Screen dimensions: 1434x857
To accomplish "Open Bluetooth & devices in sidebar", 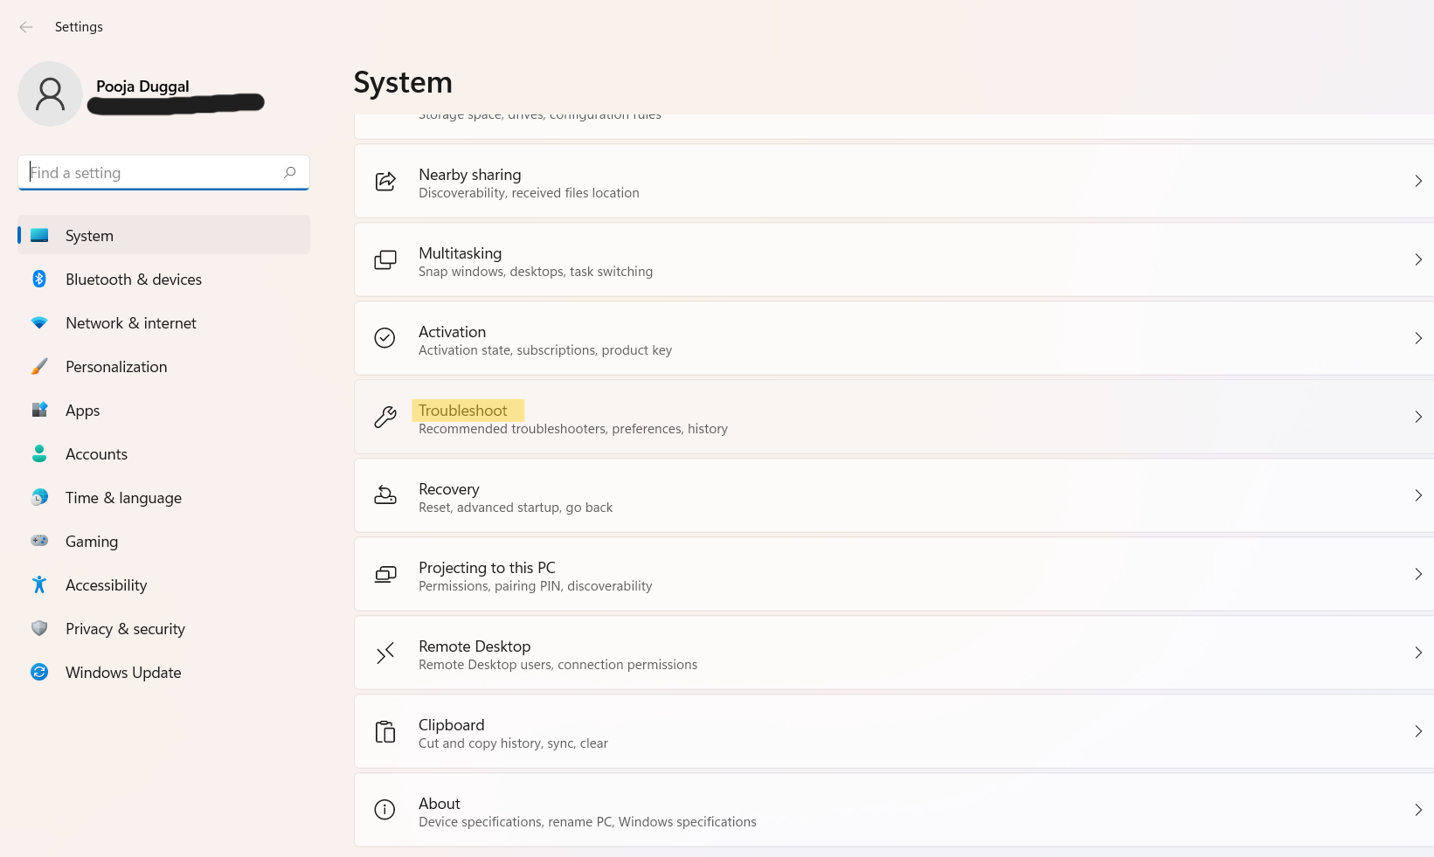I will 133,280.
